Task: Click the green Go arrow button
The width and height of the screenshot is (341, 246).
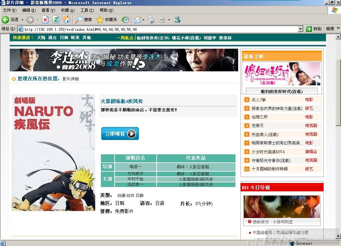Action: [309, 29]
